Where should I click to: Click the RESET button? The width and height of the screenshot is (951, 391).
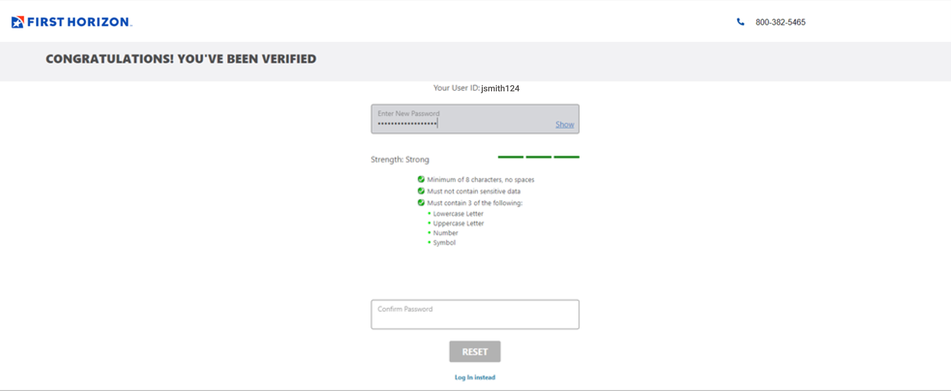(475, 352)
